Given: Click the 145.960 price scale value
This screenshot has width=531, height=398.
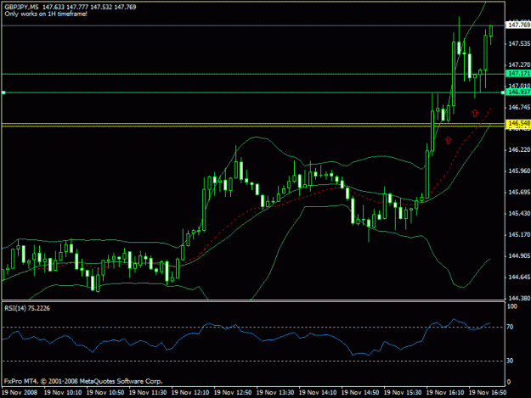Looking at the screenshot, I should click(519, 171).
